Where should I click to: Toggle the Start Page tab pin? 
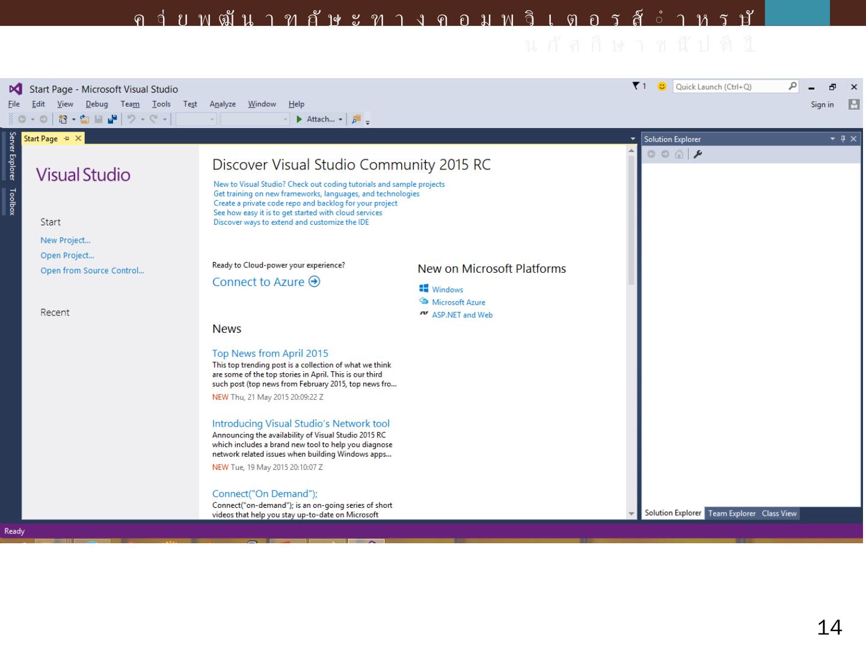pos(67,139)
